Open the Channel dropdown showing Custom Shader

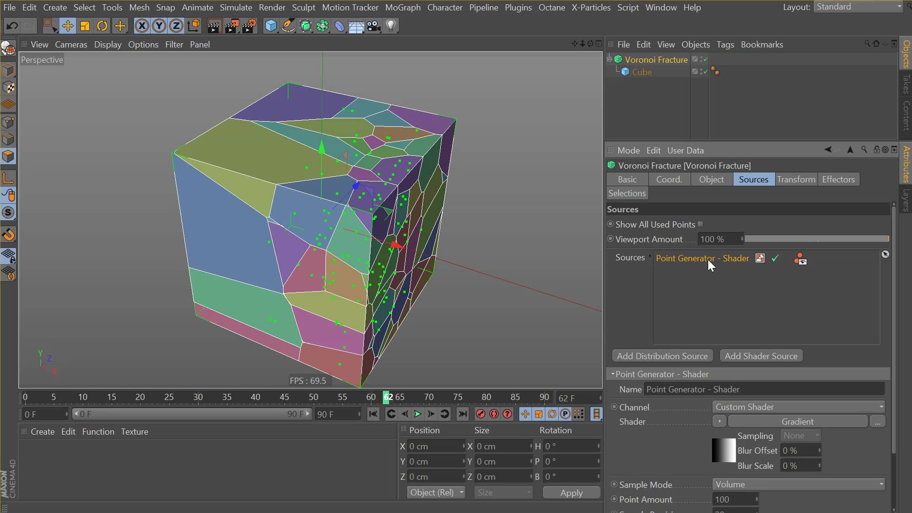[798, 407]
